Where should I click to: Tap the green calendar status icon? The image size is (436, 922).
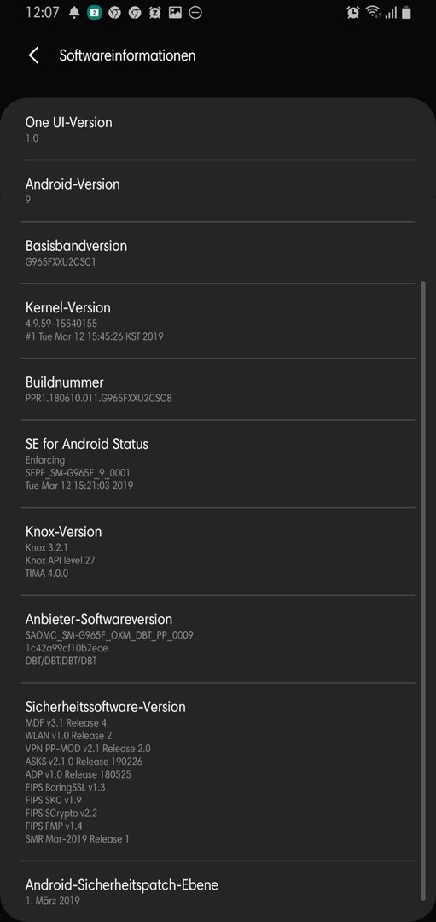tap(94, 12)
